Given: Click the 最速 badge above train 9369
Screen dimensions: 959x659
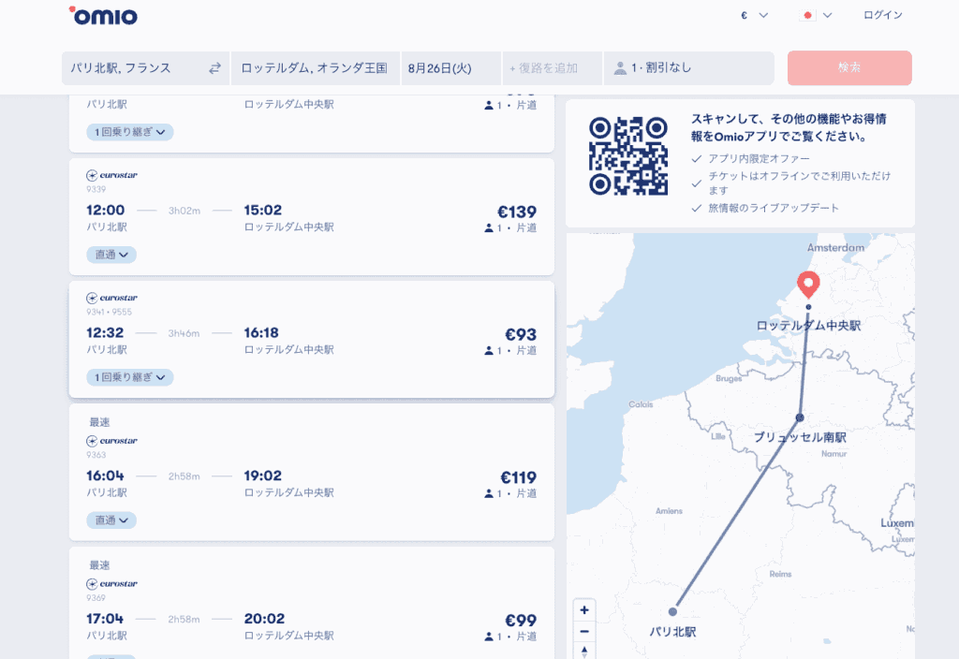Looking at the screenshot, I should pyautogui.click(x=99, y=565).
